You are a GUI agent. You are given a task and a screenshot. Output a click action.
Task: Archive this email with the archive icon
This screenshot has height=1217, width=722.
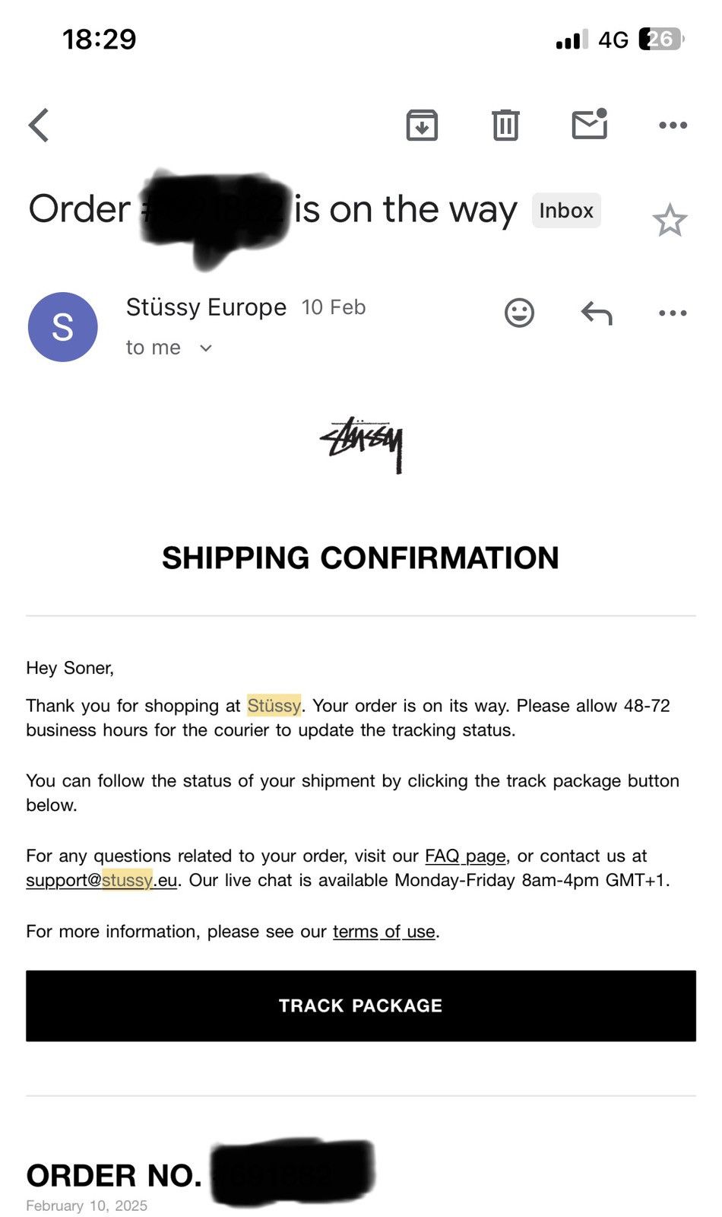coord(422,126)
